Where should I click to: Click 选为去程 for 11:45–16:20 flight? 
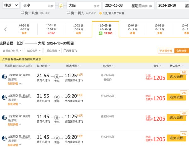point(176,138)
